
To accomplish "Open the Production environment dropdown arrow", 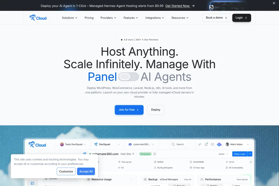I will click(155, 154).
